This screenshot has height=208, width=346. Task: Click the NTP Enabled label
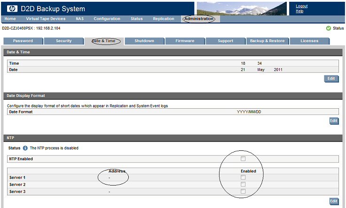pos(21,159)
